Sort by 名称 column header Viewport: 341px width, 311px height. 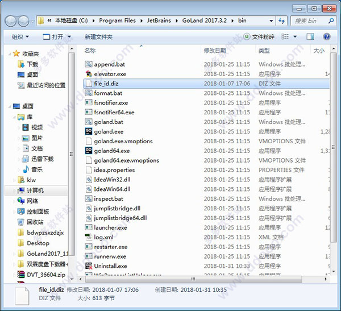pyautogui.click(x=90, y=51)
